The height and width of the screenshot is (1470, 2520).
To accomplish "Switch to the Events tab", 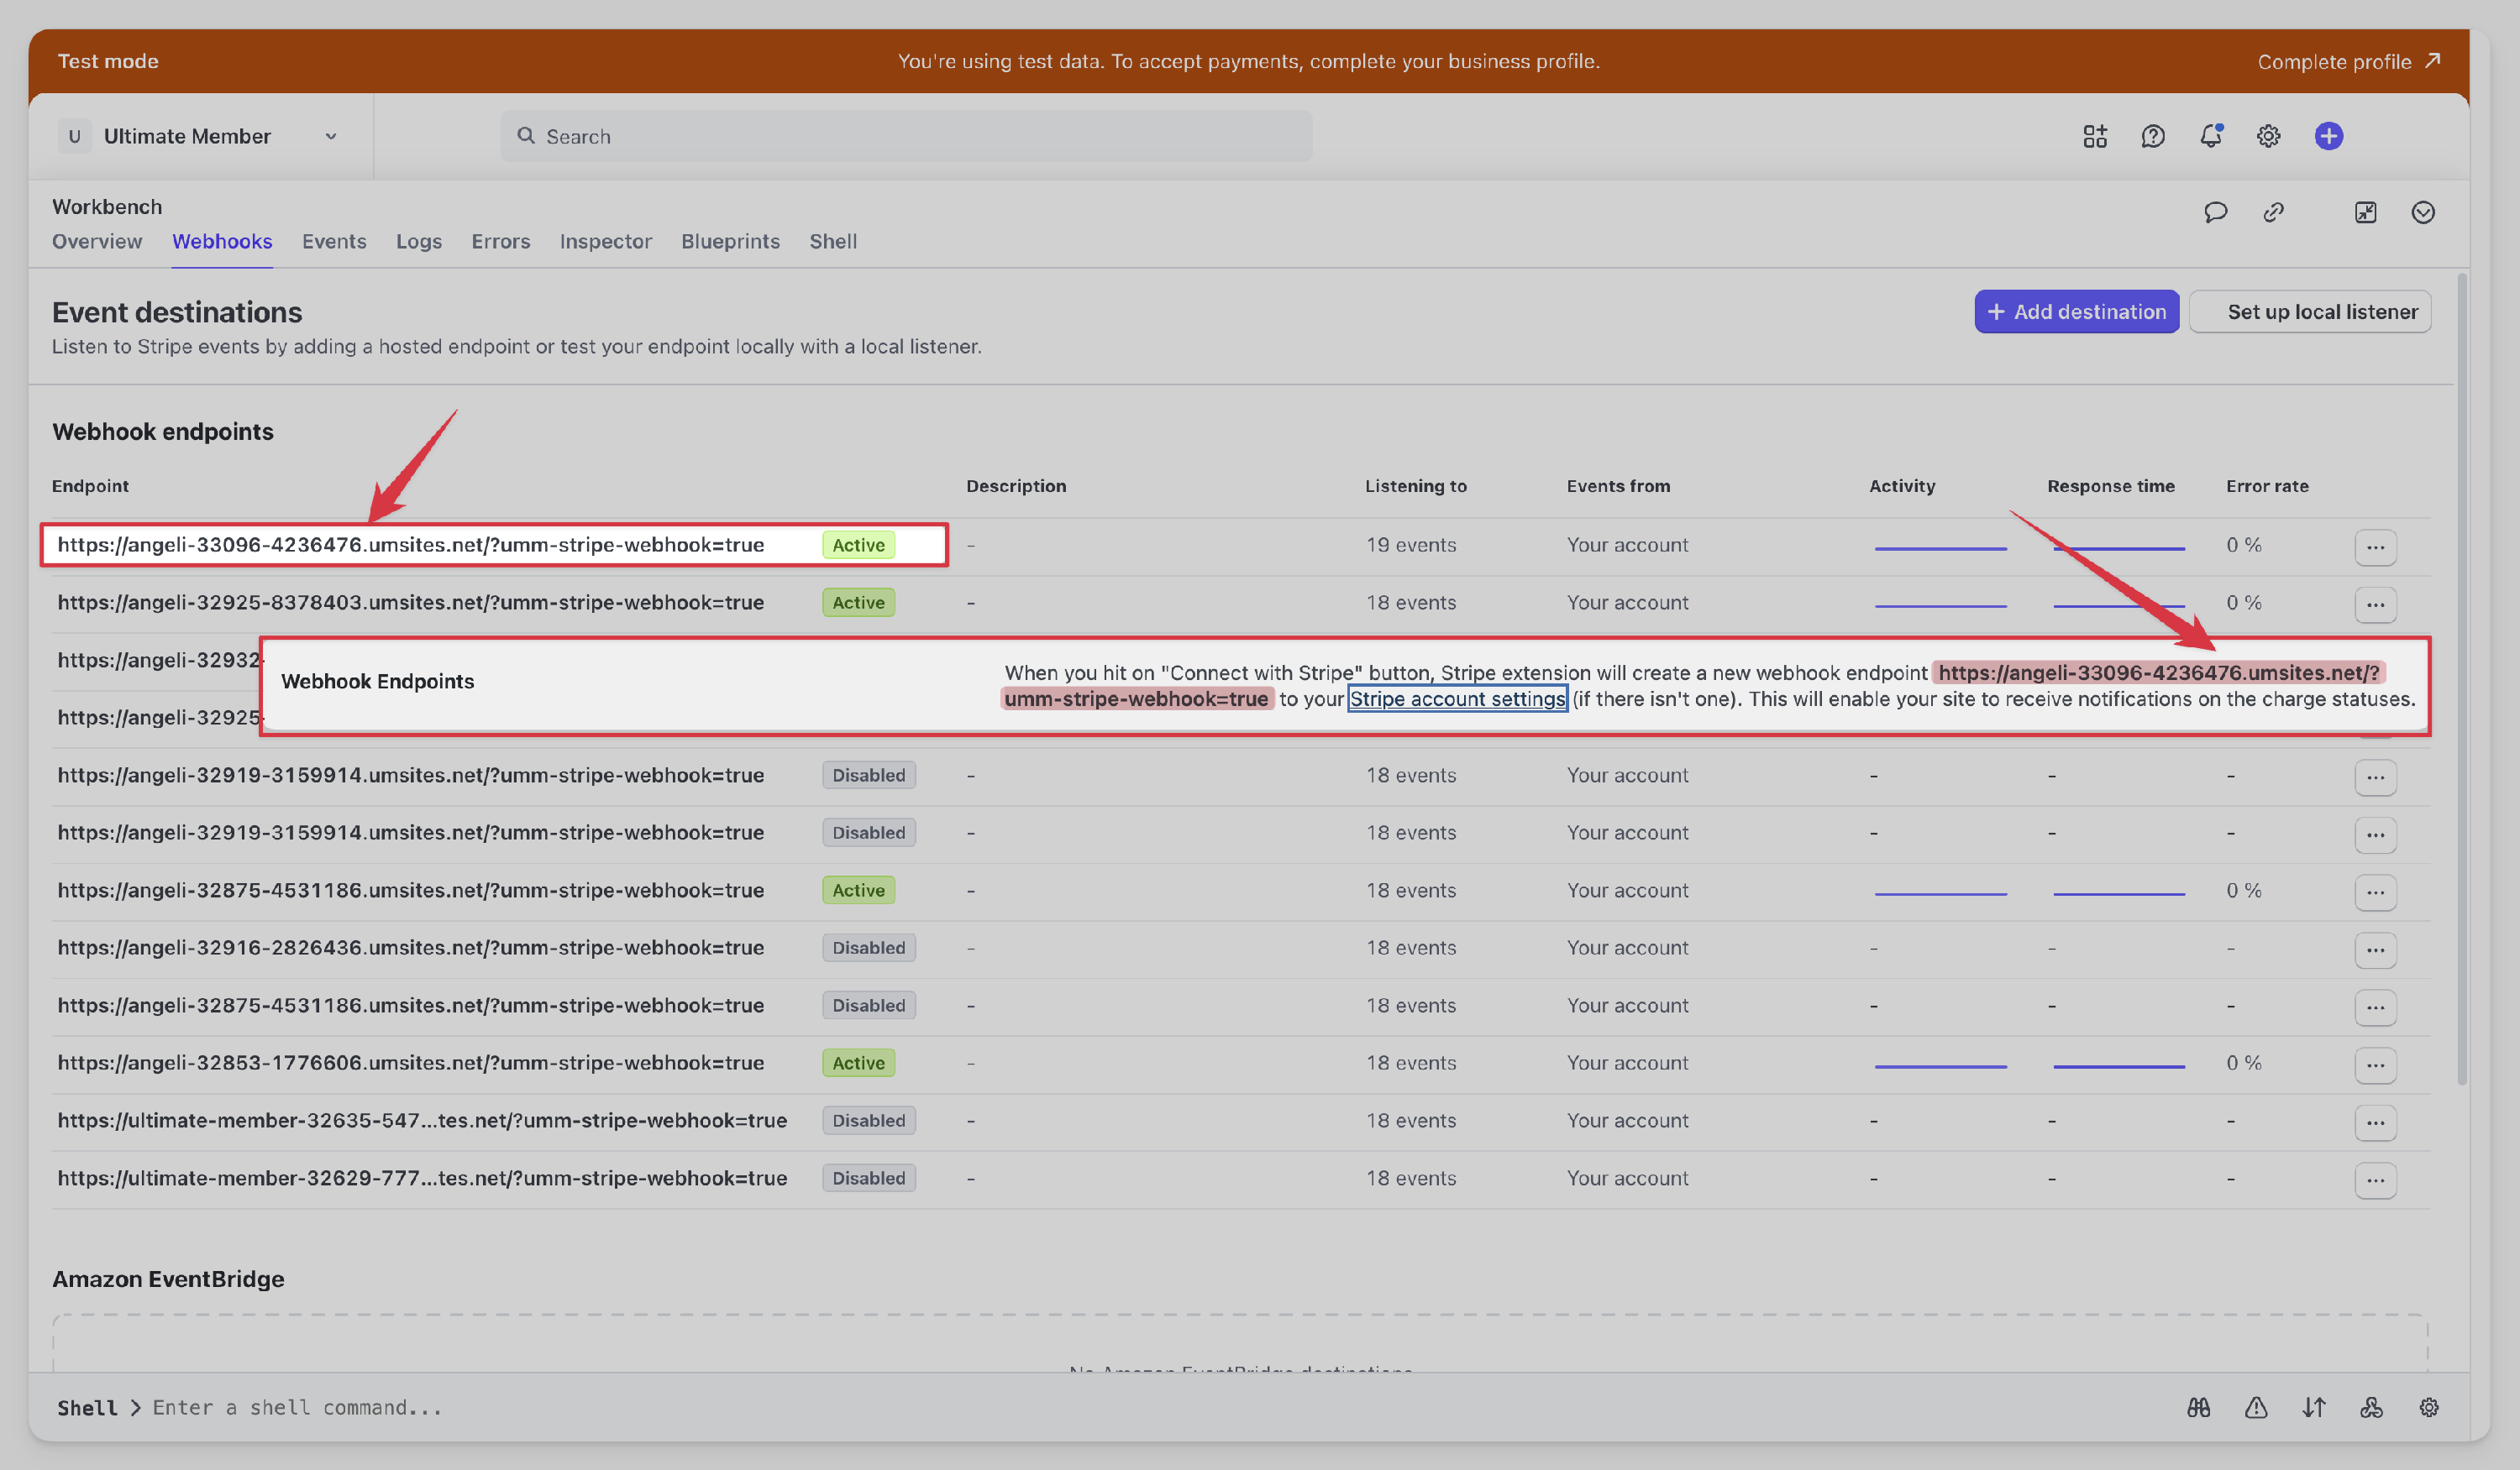I will click(334, 241).
